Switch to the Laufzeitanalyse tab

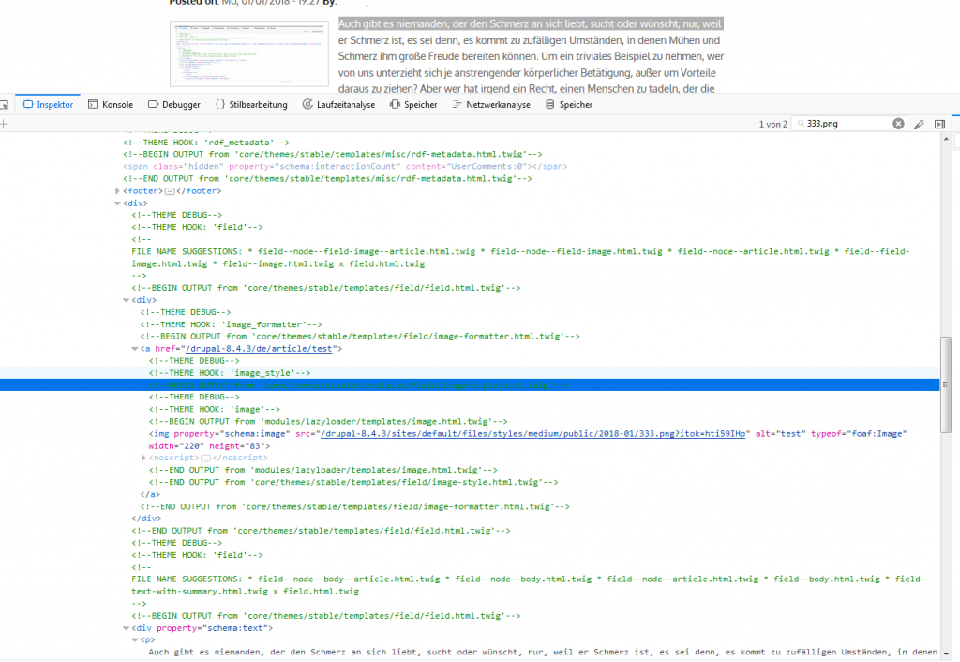[x=338, y=105]
